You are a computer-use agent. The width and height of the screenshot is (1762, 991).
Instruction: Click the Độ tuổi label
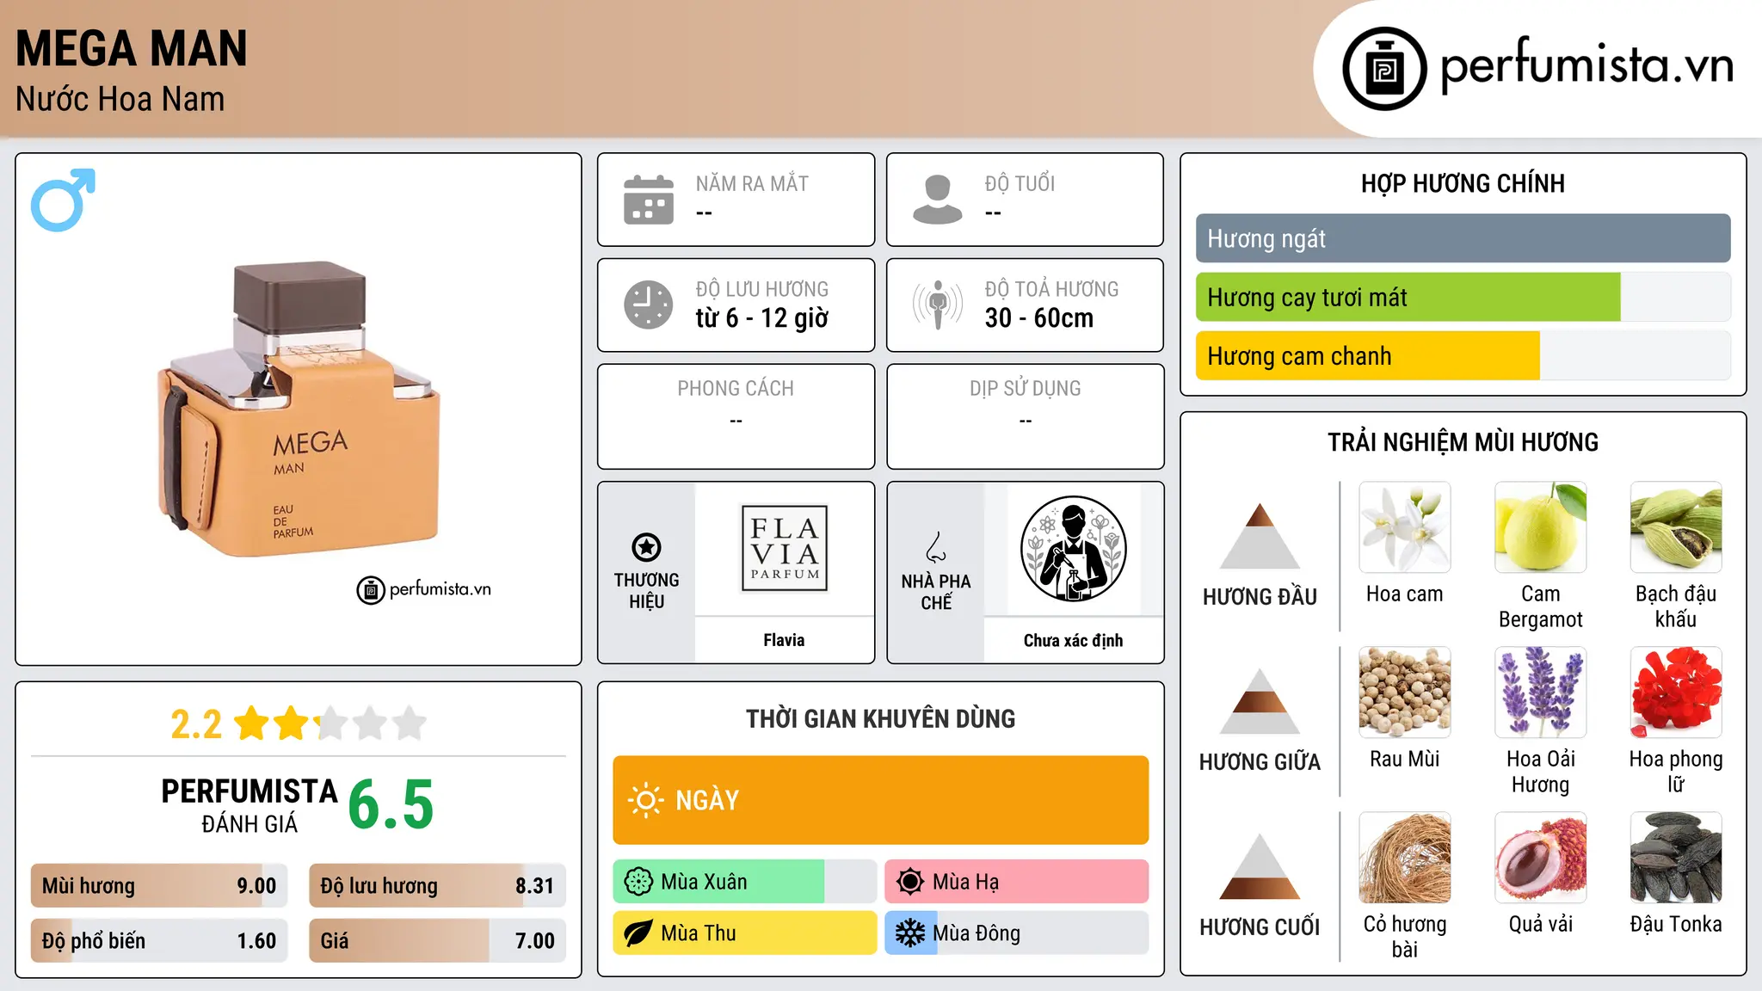point(1020,183)
